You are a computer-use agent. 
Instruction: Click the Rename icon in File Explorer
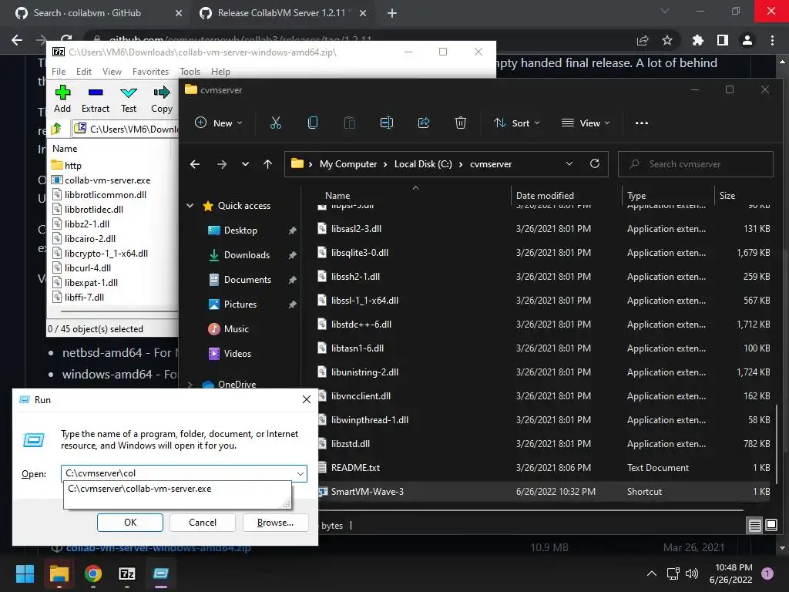pos(387,123)
